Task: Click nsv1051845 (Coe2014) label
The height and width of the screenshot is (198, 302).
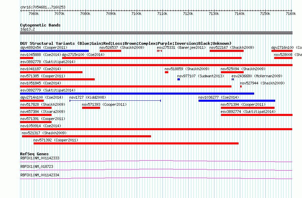Action: (41, 83)
